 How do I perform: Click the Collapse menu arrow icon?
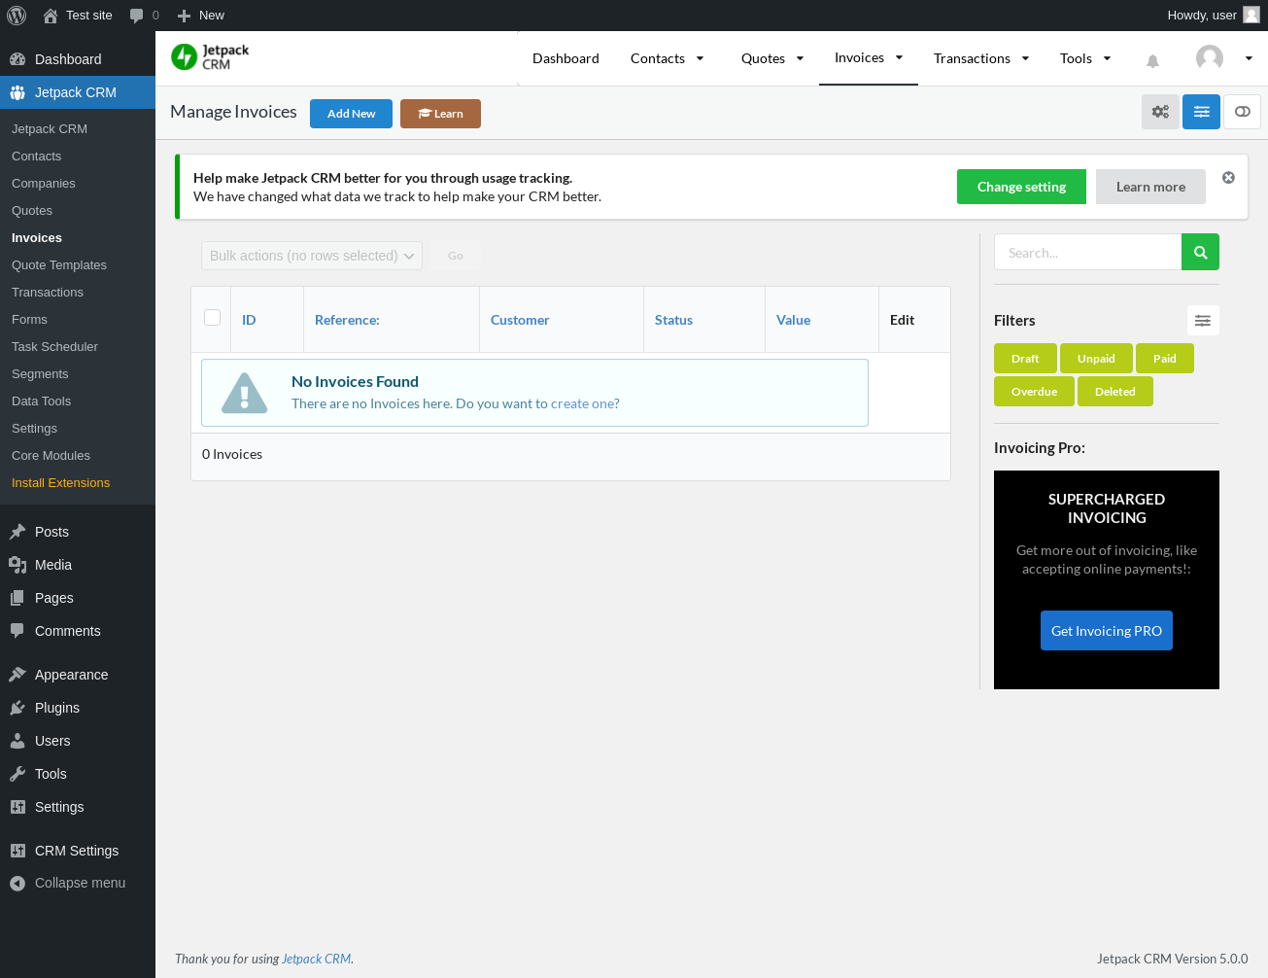pyautogui.click(x=17, y=883)
